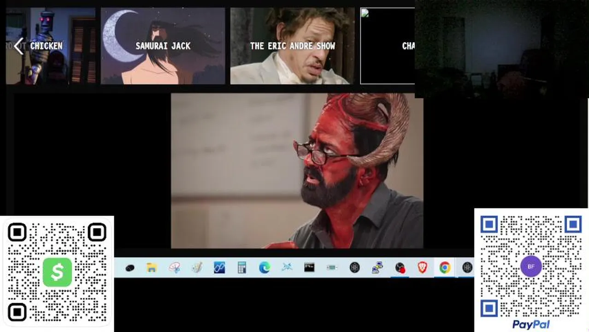Click the Cash App QR code overlay
The width and height of the screenshot is (589, 332).
57,273
